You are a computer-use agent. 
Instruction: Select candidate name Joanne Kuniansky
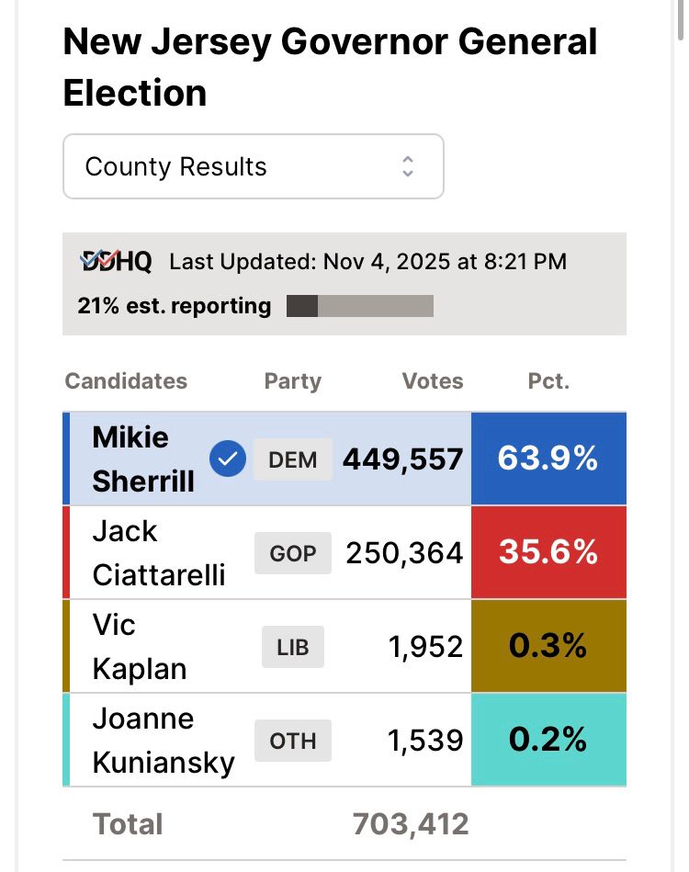pos(163,741)
